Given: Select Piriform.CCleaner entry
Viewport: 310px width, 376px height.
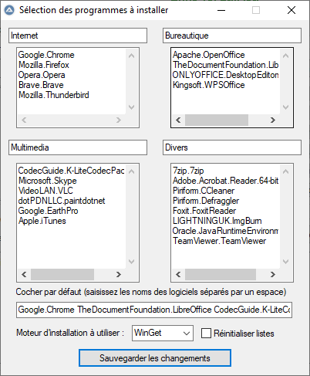Looking at the screenshot, I should coord(204,191).
